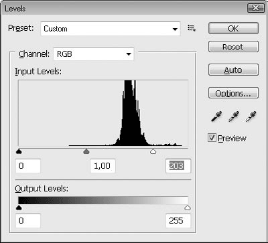Select the black point eyedropper
268x243 pixels.
click(216, 116)
